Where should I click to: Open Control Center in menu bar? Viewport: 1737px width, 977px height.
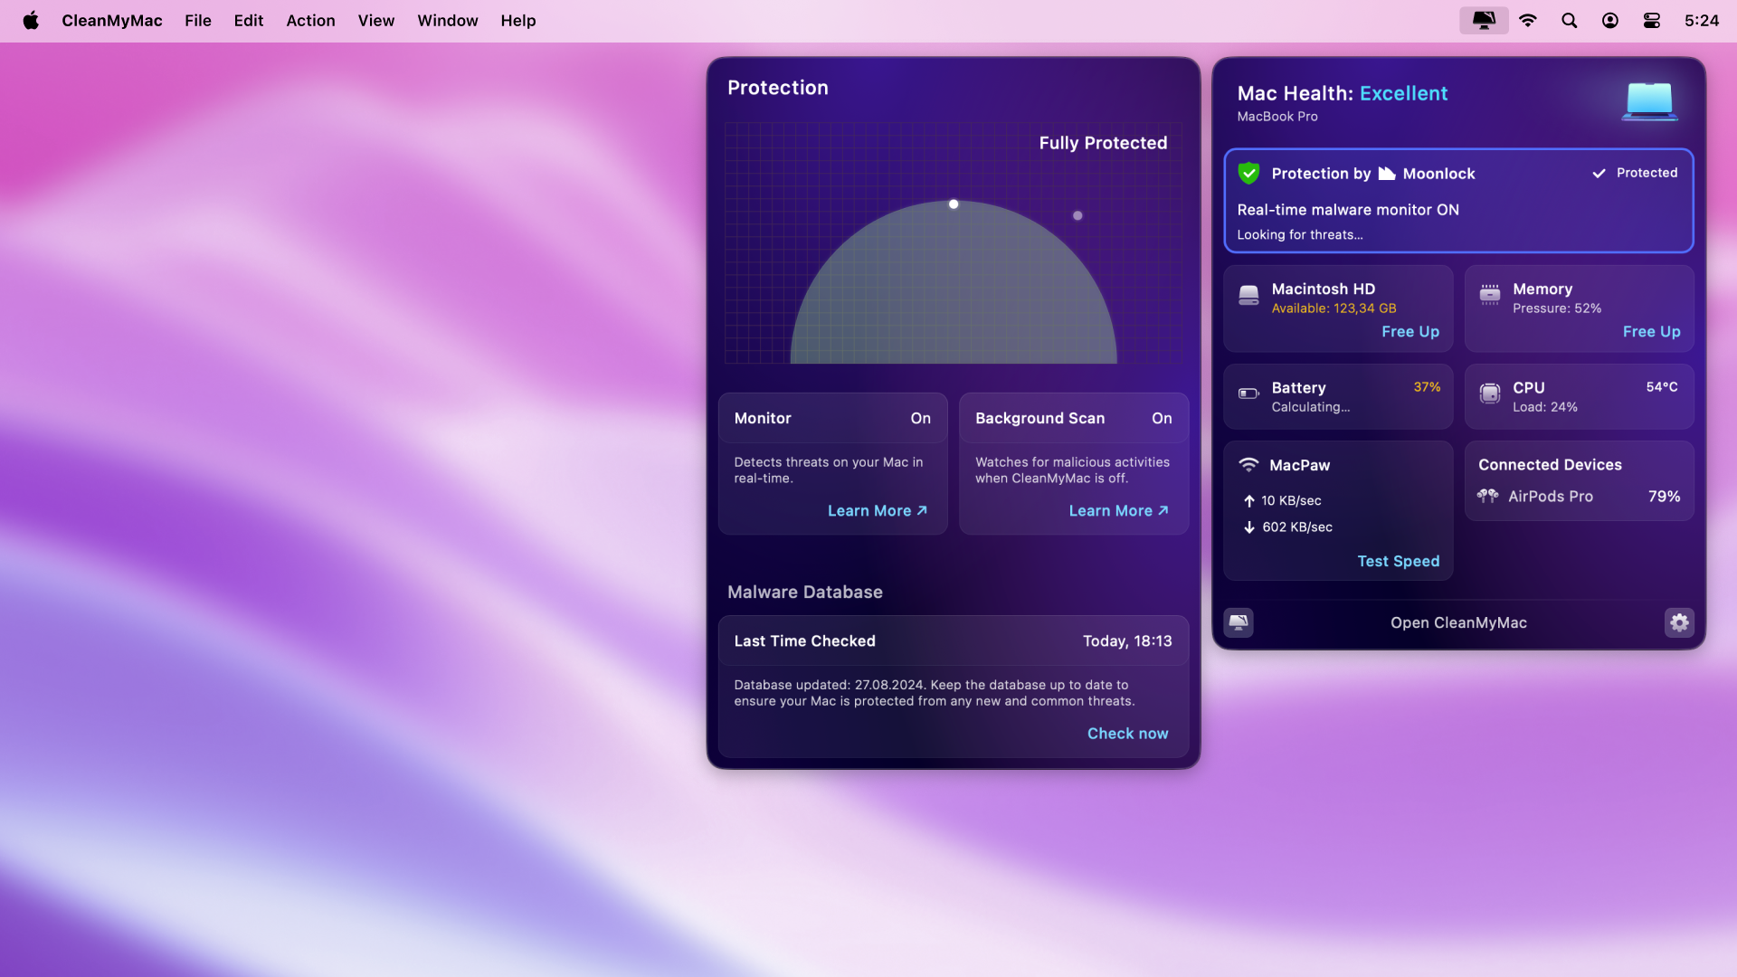(1651, 20)
